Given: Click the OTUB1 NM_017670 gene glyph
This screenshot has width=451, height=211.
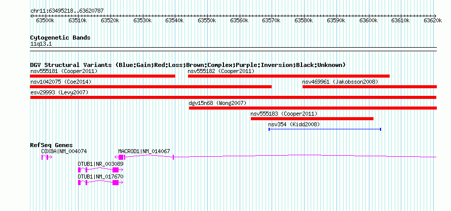Looking at the screenshot, I should pyautogui.click(x=101, y=183).
